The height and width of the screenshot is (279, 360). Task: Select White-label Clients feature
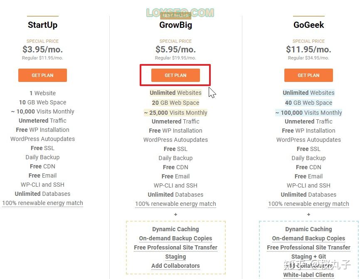(x=308, y=275)
